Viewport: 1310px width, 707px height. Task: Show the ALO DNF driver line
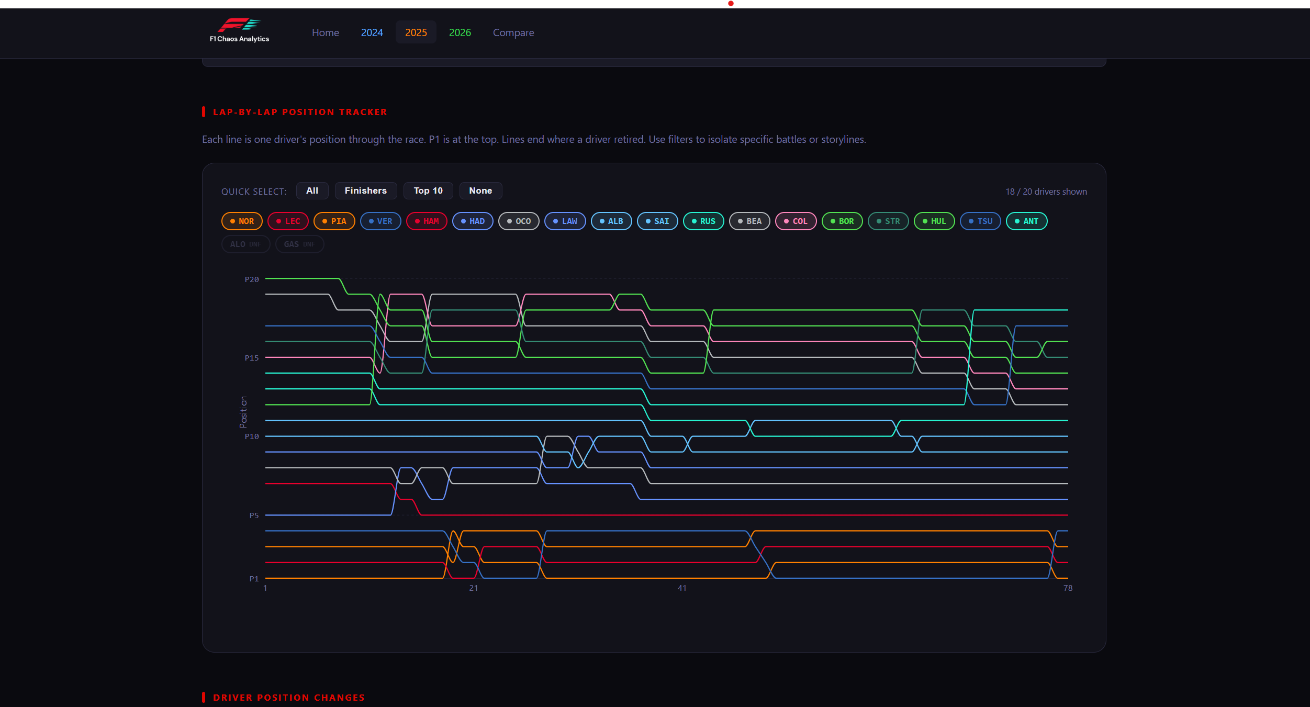point(245,244)
